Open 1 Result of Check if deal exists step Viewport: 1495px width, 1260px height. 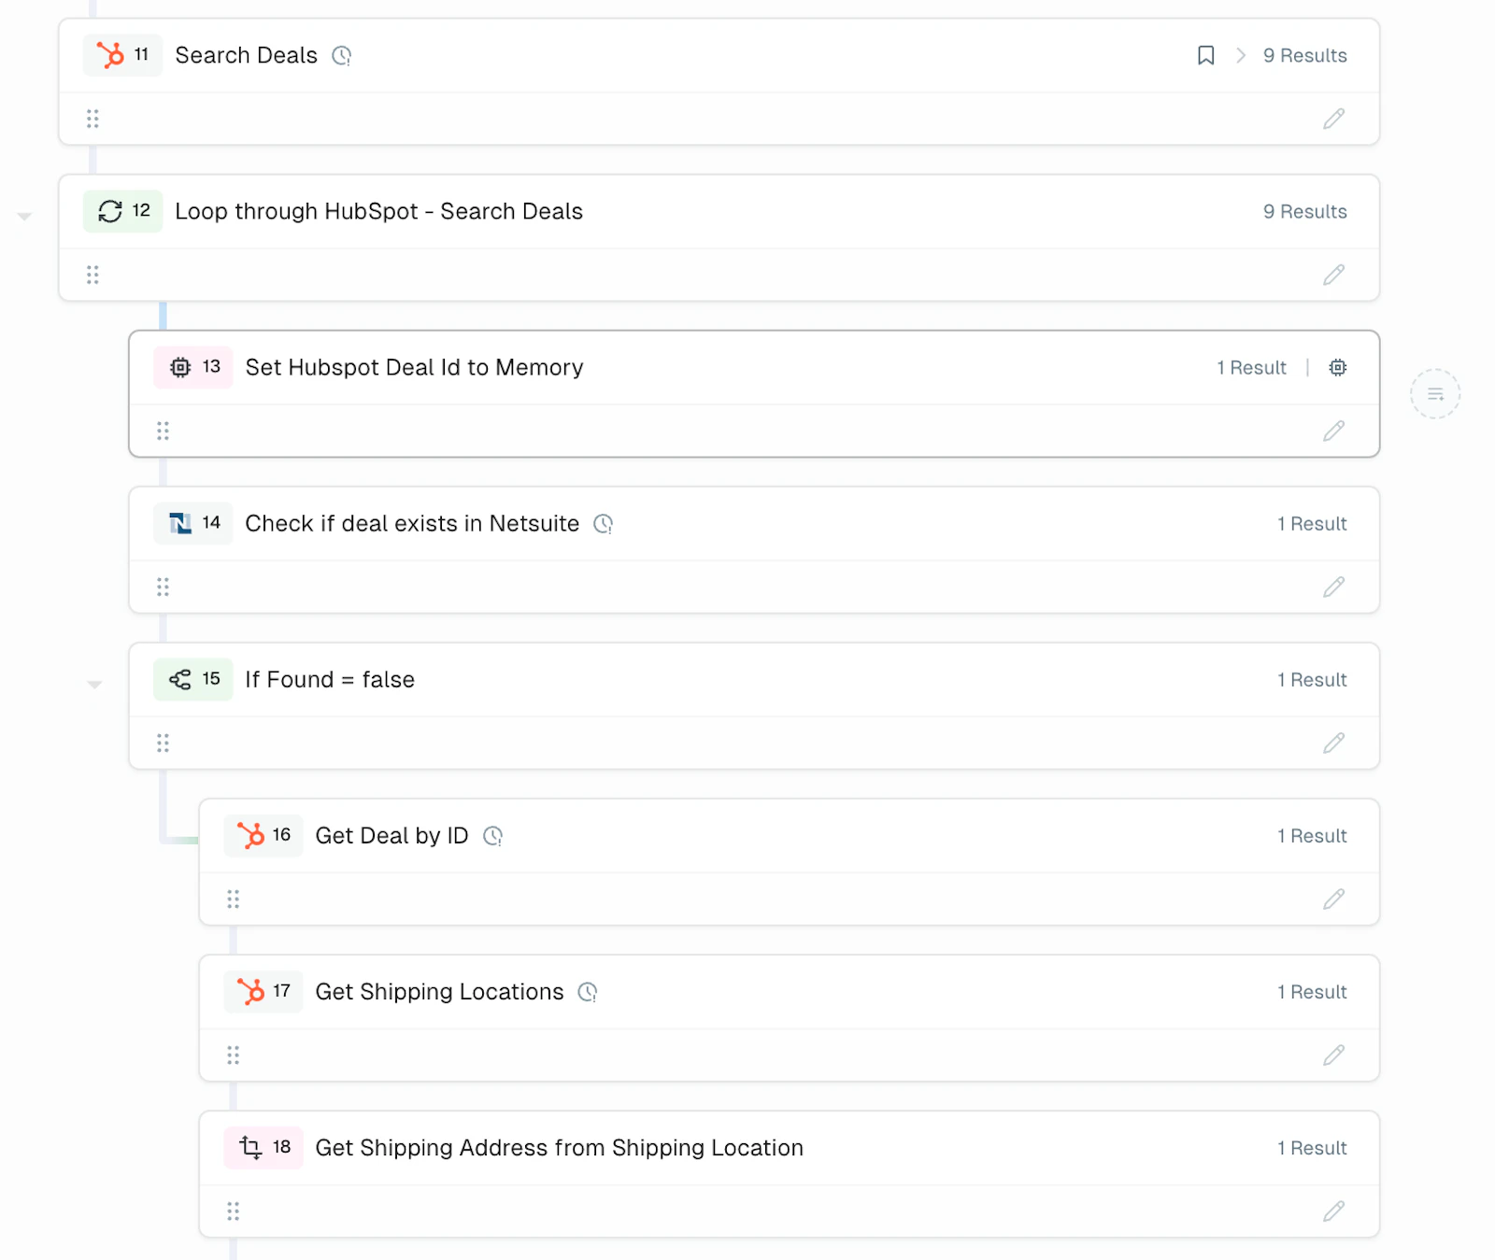click(1312, 523)
